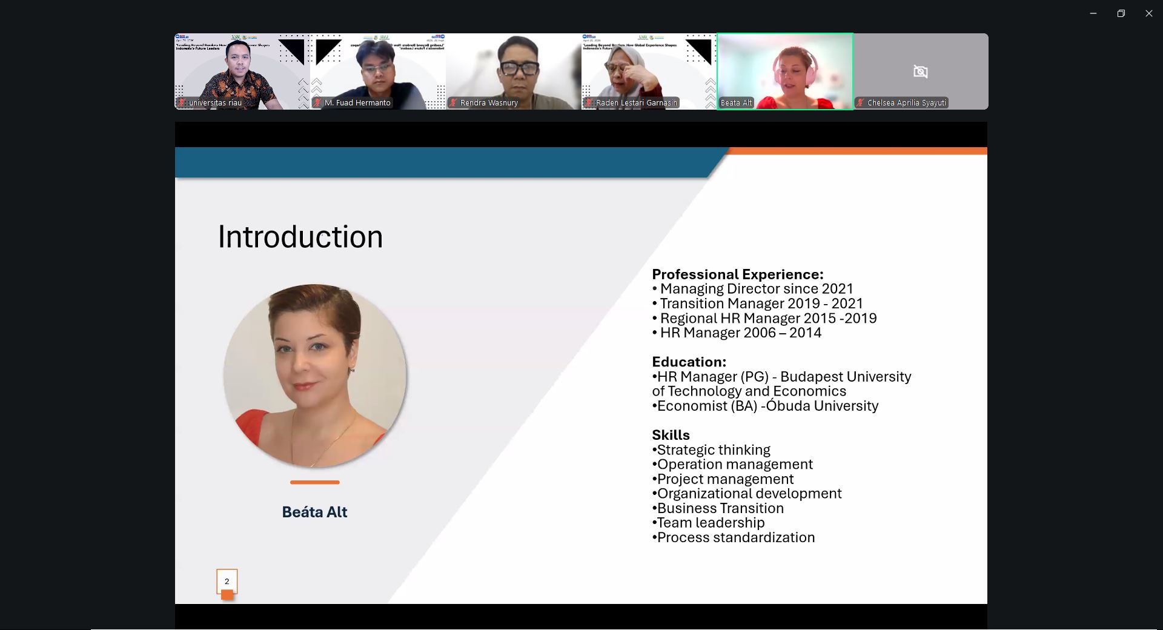Screen dimensions: 1163x630
Task: Minimize the meeting window
Action: (x=1093, y=13)
